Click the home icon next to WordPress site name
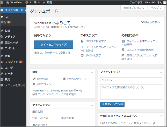Image resolution: width=167 pixels, height=127 pixels. tap(8, 3)
